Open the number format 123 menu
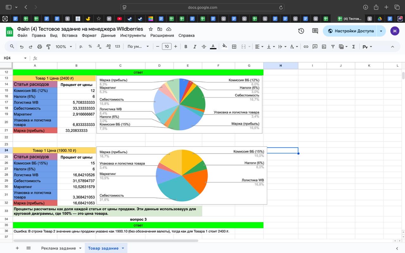Image resolution: width=405 pixels, height=253 pixels. tap(117, 46)
